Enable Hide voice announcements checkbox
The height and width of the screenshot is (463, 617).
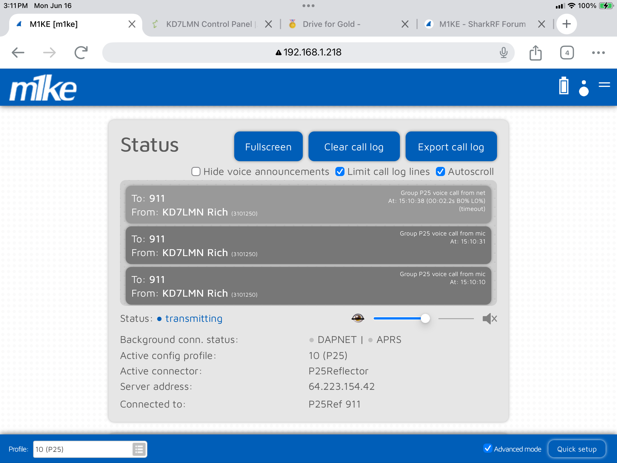pyautogui.click(x=196, y=171)
